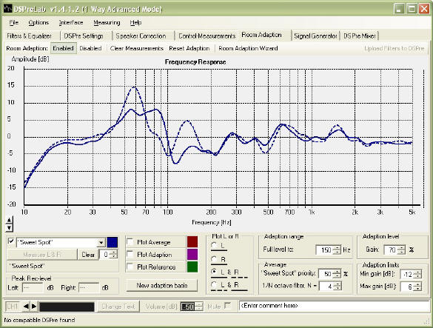Click the next channel right arrow

coord(34,307)
